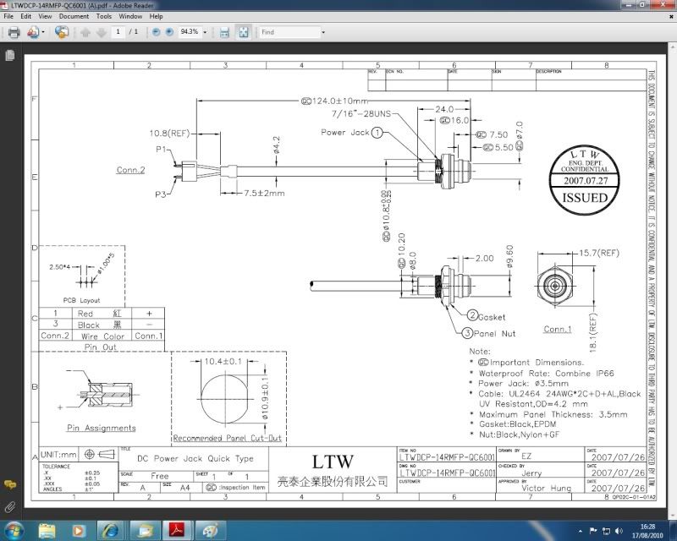
Task: Open Internet Explorer from taskbar
Action: click(x=111, y=530)
